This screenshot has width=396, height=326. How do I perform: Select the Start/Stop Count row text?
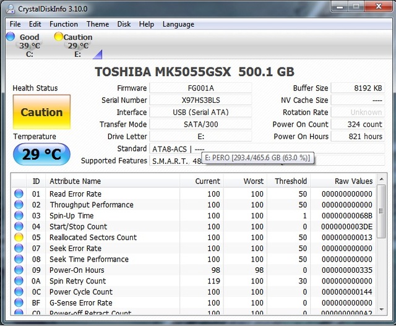pyautogui.click(x=79, y=226)
